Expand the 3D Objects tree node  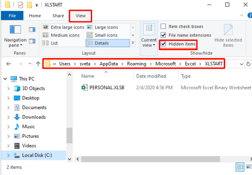pos(9,88)
